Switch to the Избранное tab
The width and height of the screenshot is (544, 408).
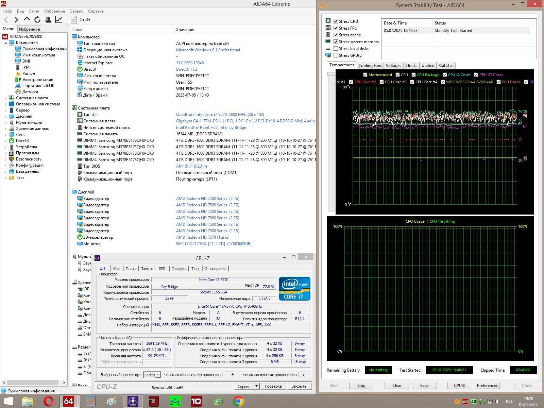tap(30, 29)
